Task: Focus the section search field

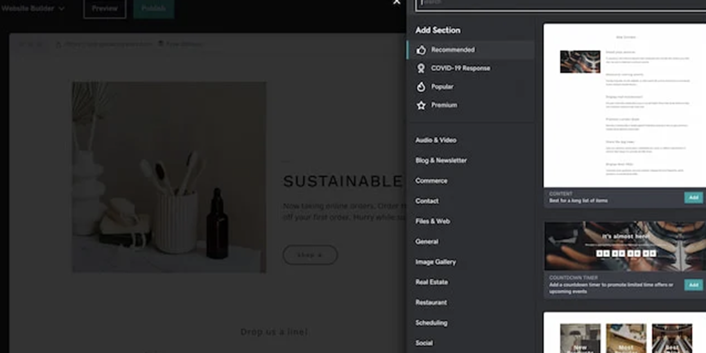Action: click(x=560, y=4)
